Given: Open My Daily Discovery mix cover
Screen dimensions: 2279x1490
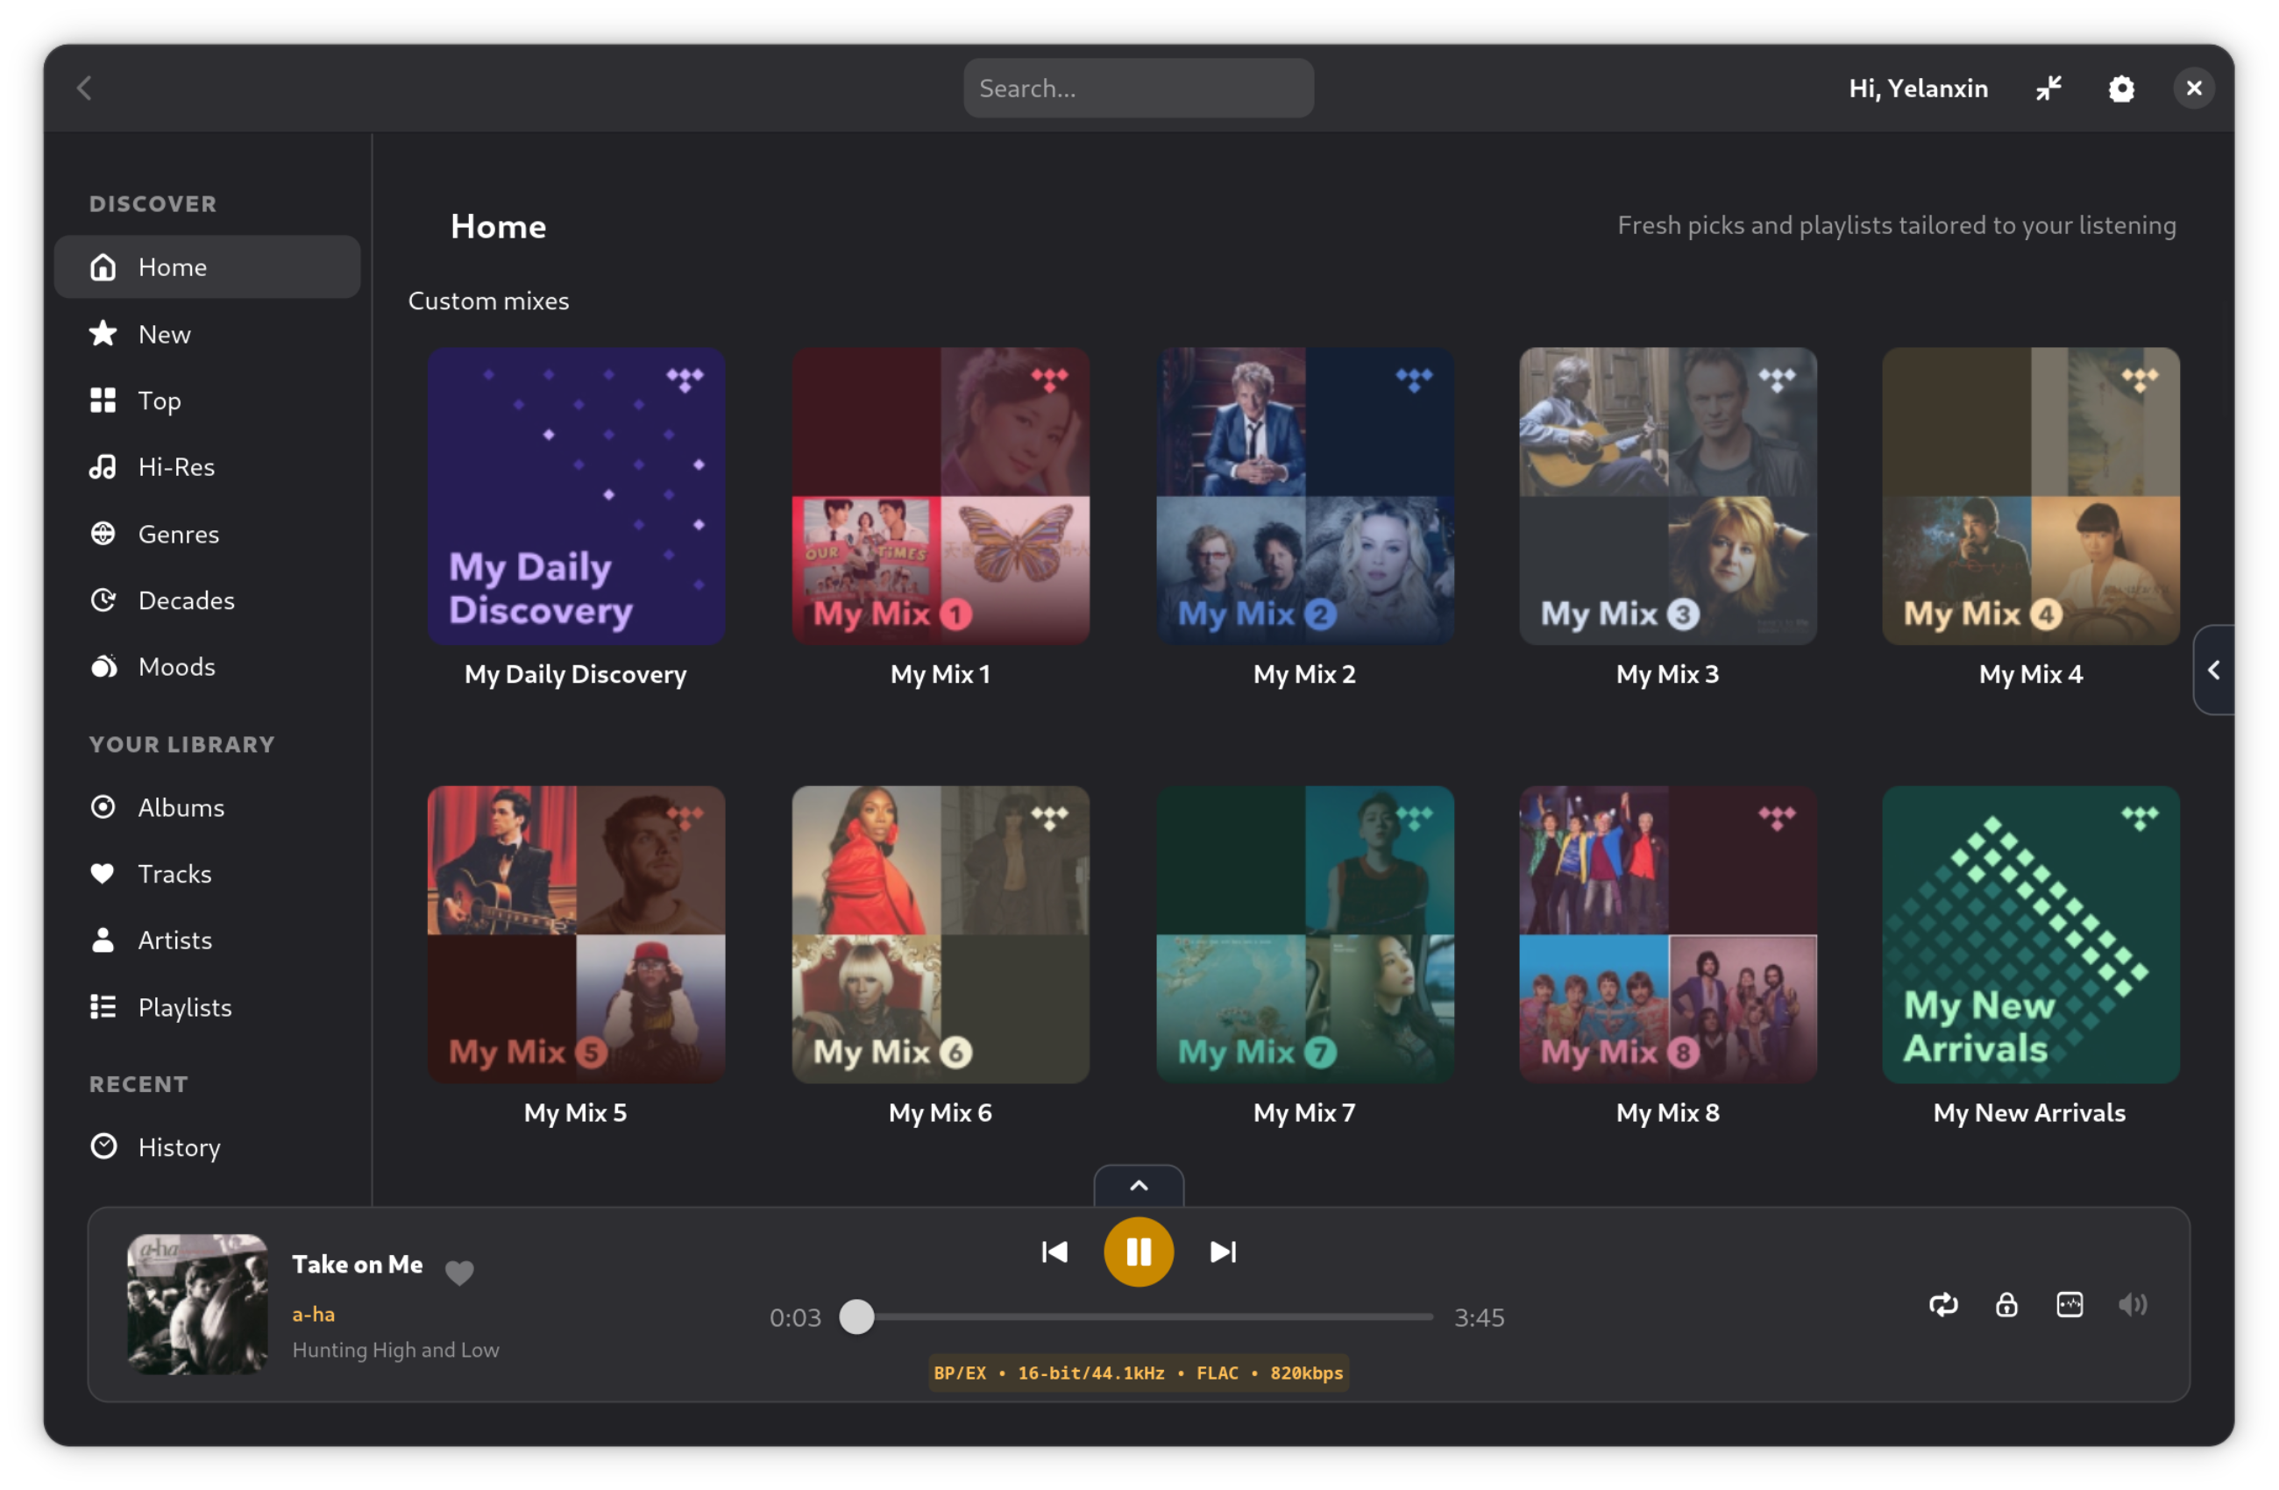Looking at the screenshot, I should [x=577, y=496].
